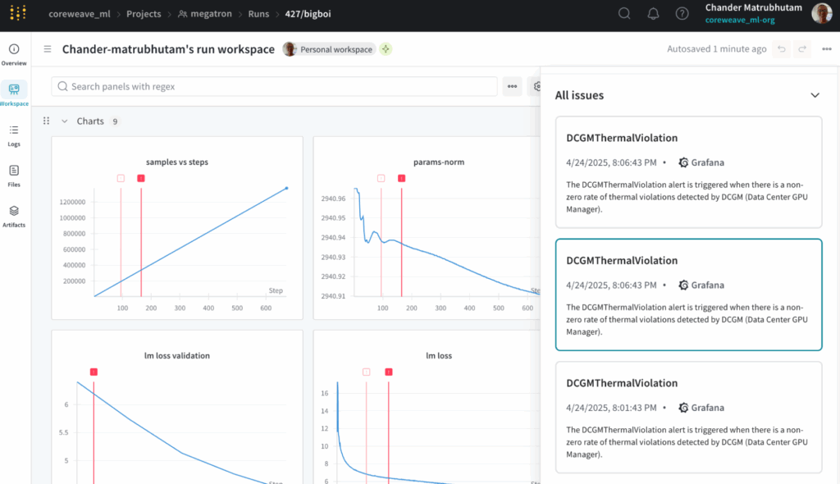Select filled red marker on samples vs steps
Viewport: 840px width, 484px height.
point(141,179)
